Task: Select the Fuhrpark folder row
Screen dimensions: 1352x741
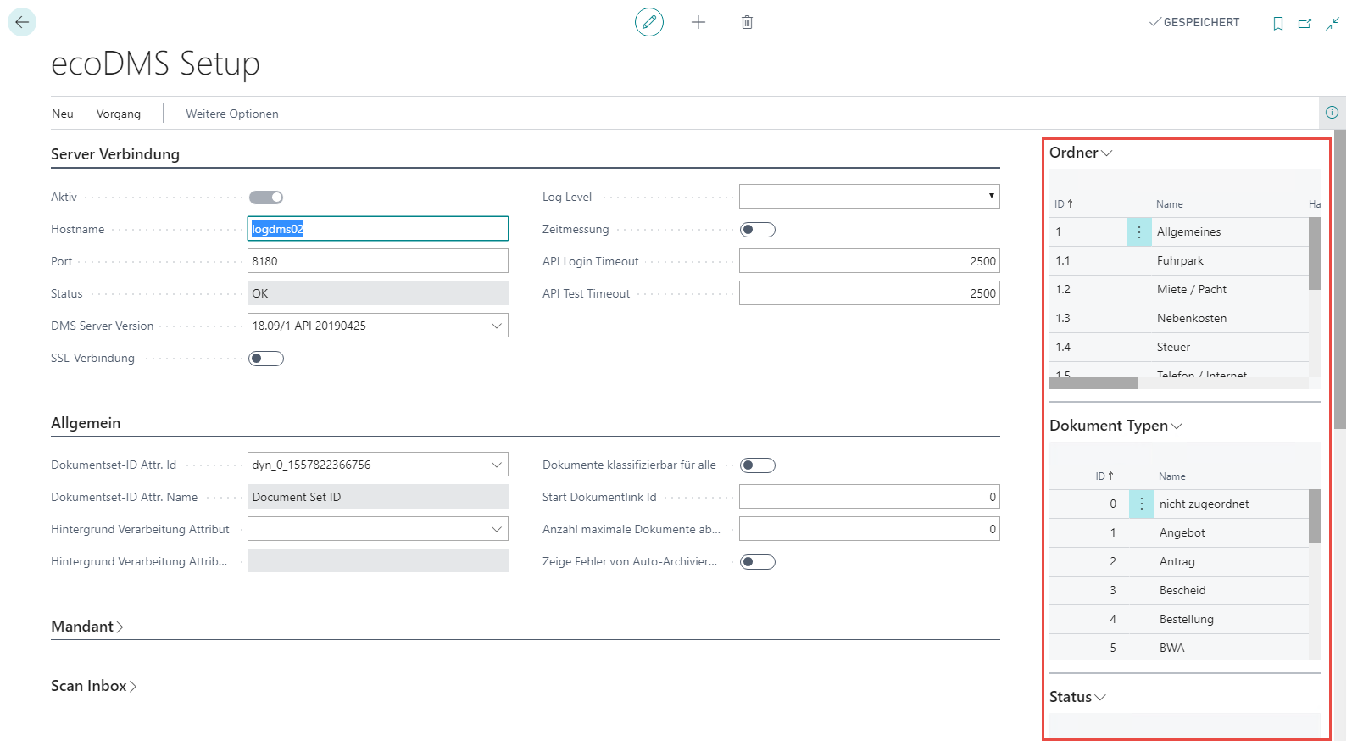Action: [1179, 261]
